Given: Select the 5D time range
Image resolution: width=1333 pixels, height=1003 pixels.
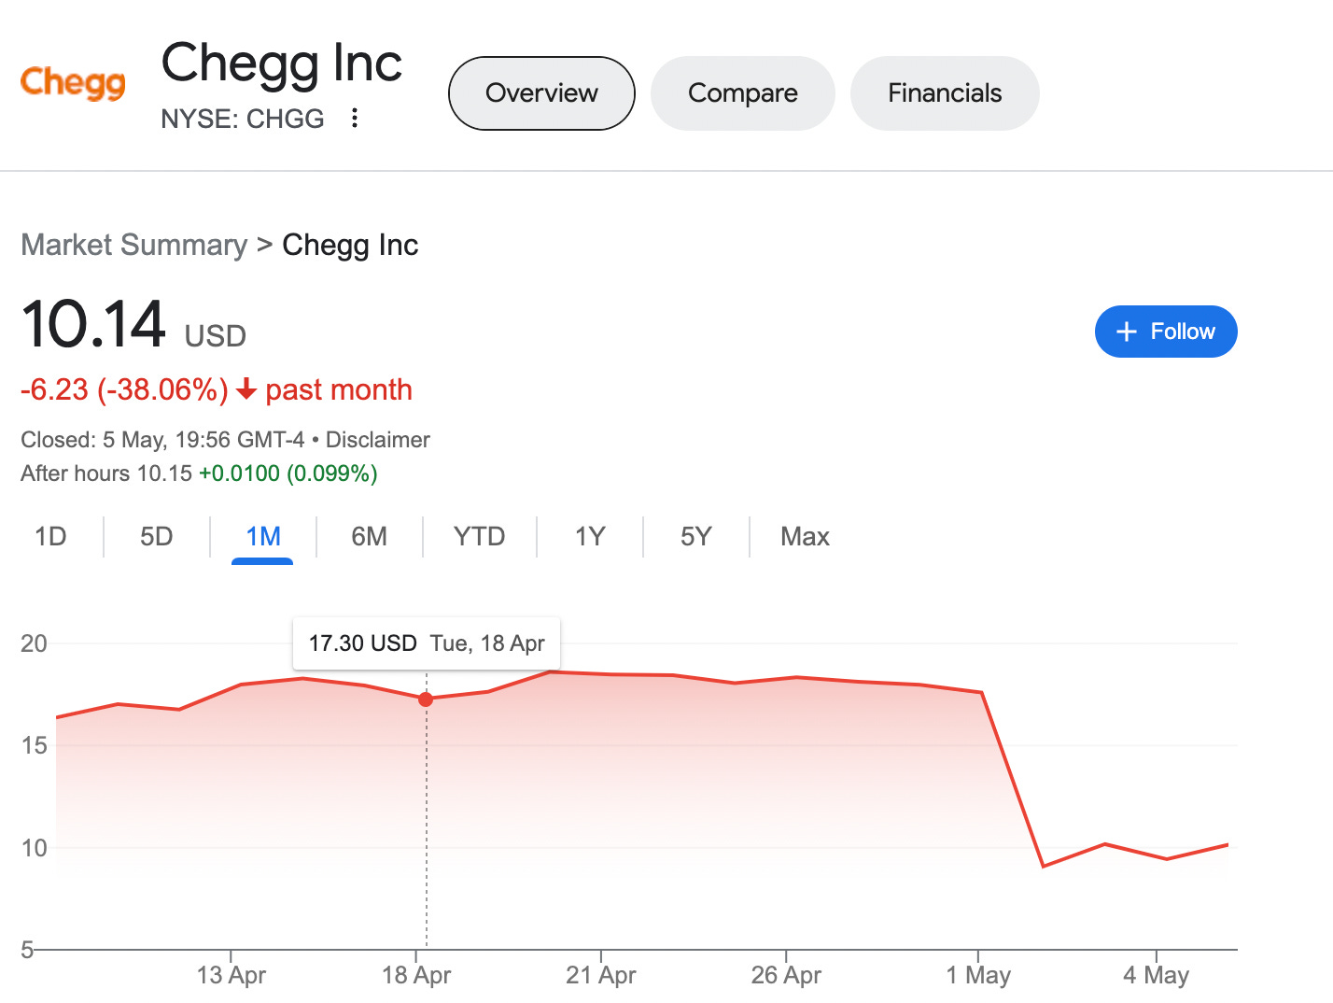Looking at the screenshot, I should coord(156,537).
